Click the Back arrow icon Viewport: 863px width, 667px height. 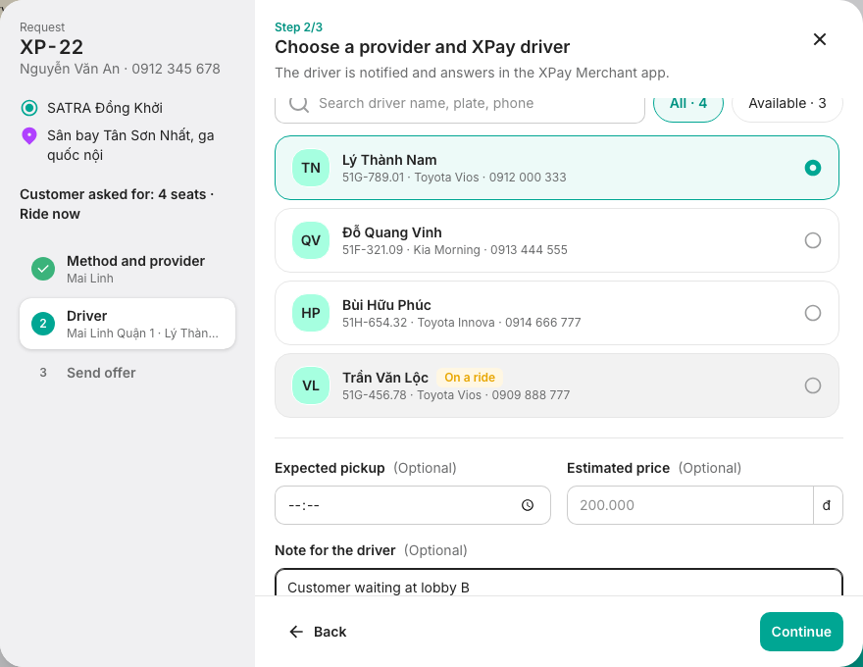(296, 632)
